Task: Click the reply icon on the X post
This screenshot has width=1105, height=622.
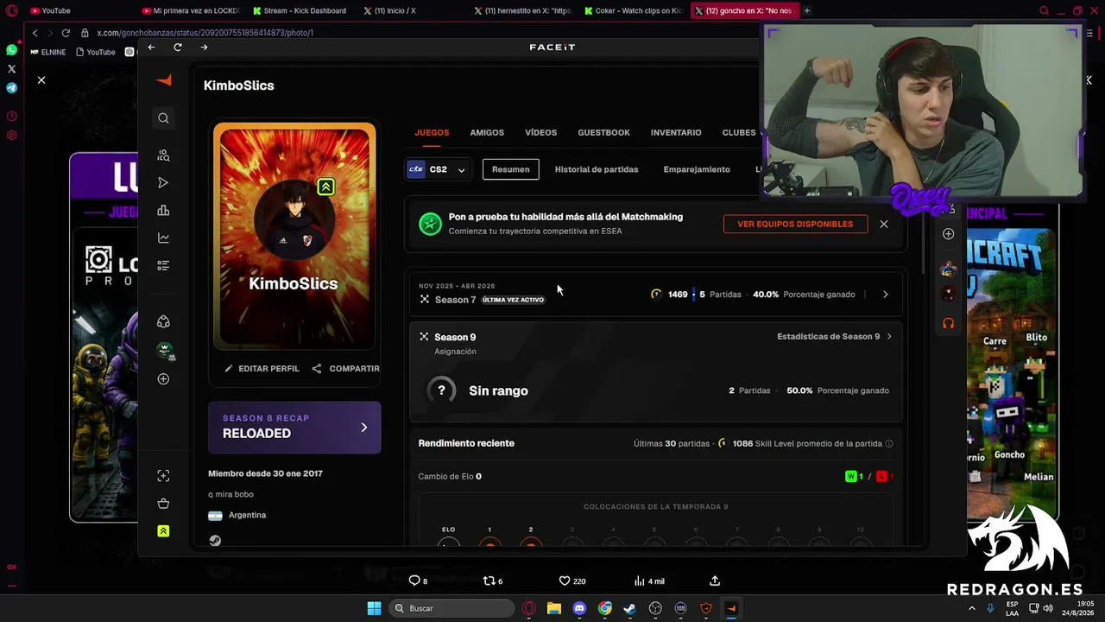Action: point(414,581)
